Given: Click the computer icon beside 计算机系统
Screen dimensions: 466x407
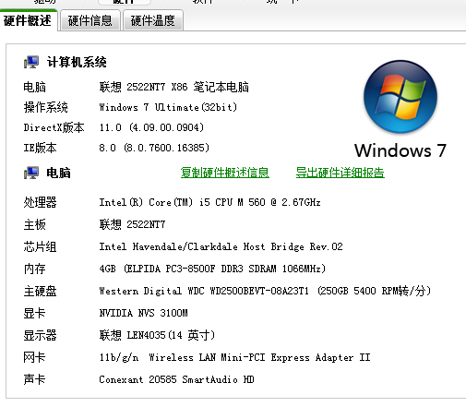Looking at the screenshot, I should (31, 62).
